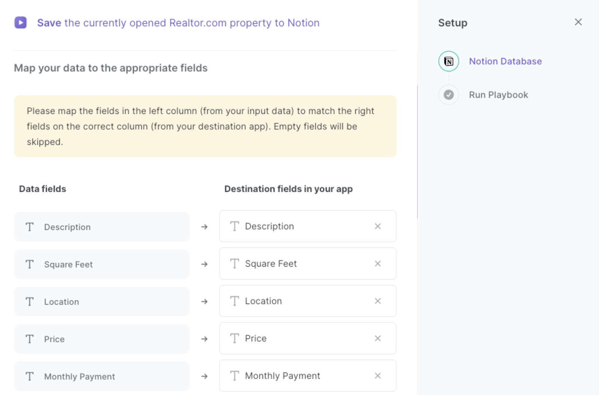Image resolution: width=599 pixels, height=395 pixels.
Task: Select the Location data field
Action: pos(102,302)
